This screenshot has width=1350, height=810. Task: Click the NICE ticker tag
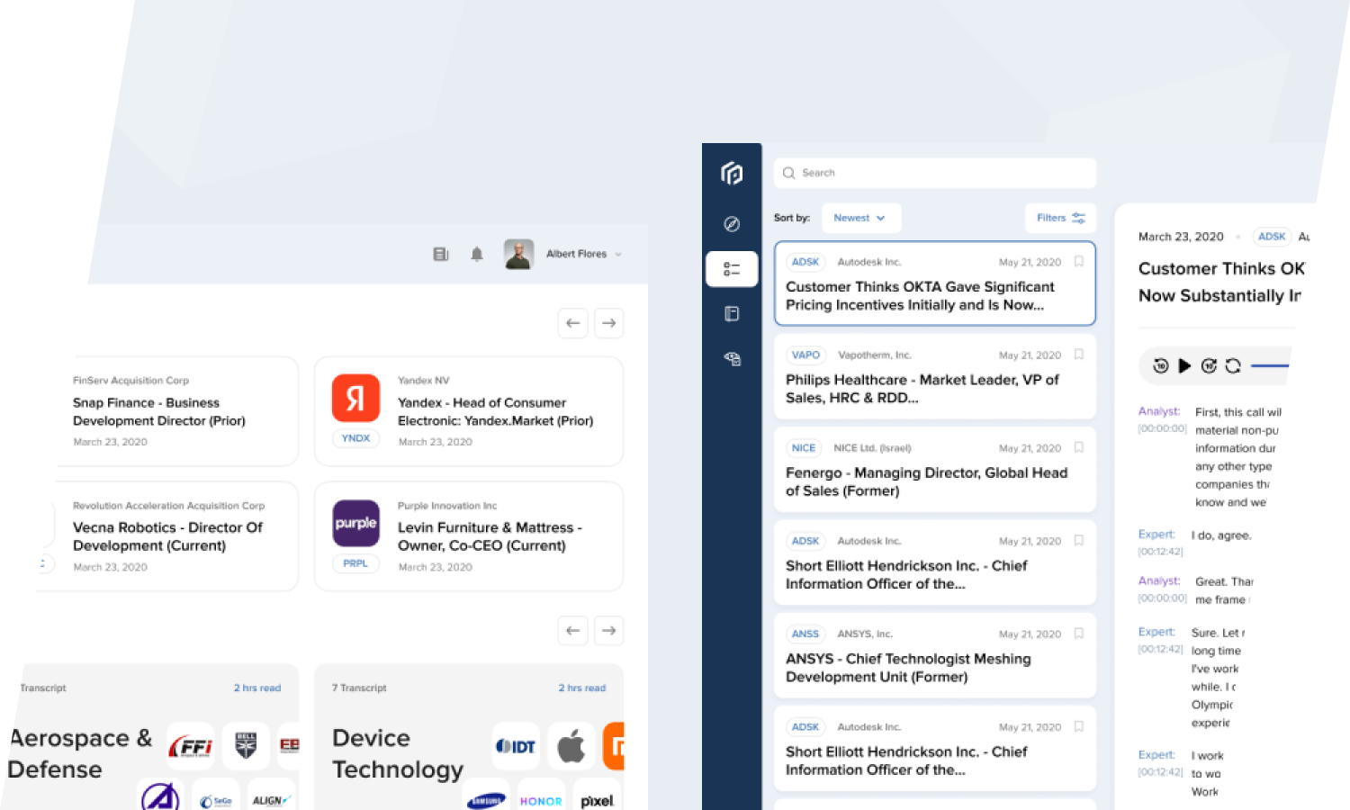pos(804,447)
